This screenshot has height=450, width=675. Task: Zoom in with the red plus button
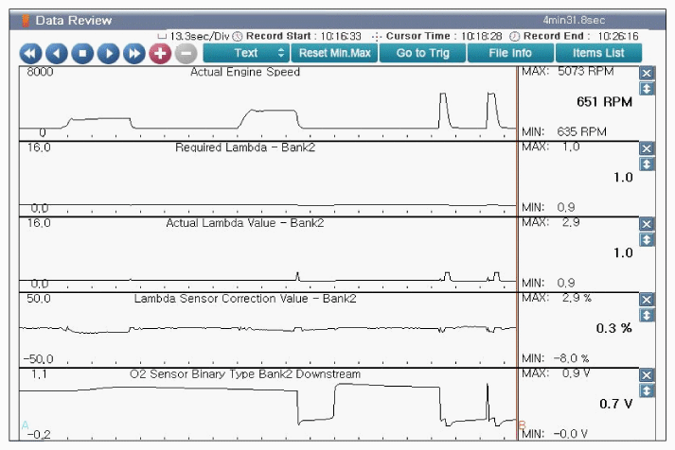click(159, 54)
